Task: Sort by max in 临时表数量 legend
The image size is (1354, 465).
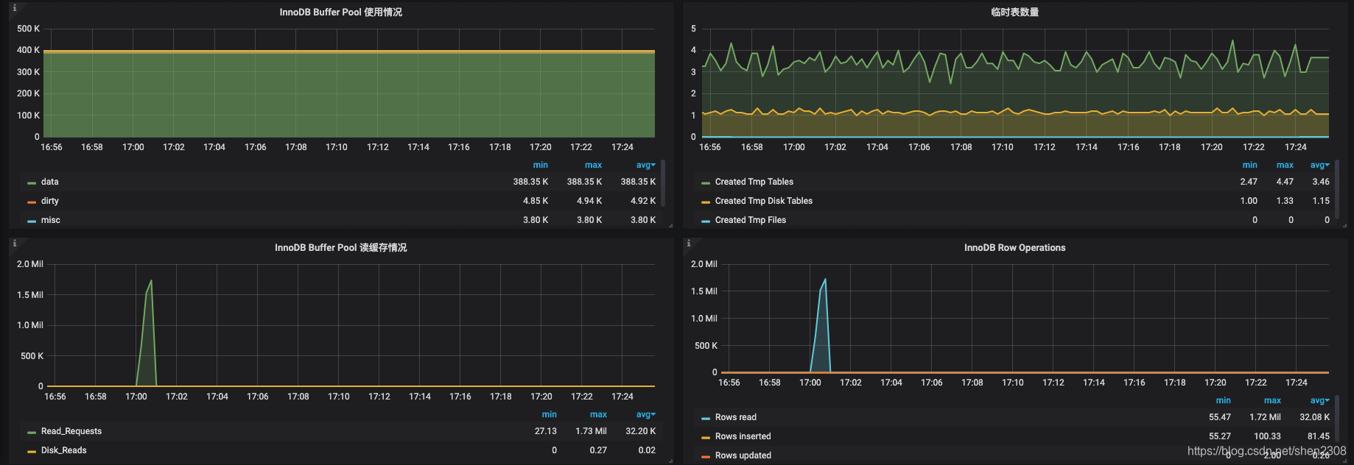Action: [1285, 166]
